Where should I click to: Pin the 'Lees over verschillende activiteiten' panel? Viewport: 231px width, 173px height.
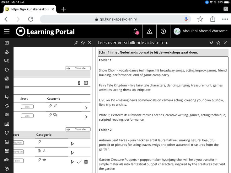[x=212, y=43]
